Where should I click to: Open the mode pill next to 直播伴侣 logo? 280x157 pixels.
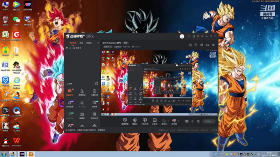click(90, 36)
